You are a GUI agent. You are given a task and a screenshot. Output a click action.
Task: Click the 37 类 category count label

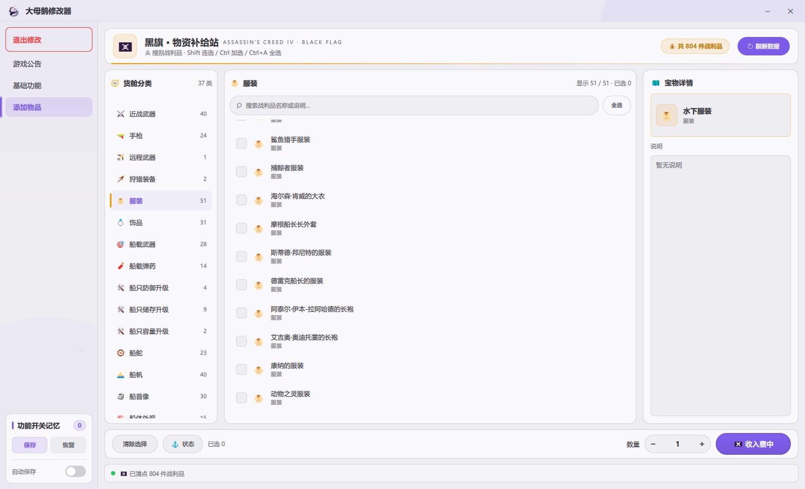205,83
